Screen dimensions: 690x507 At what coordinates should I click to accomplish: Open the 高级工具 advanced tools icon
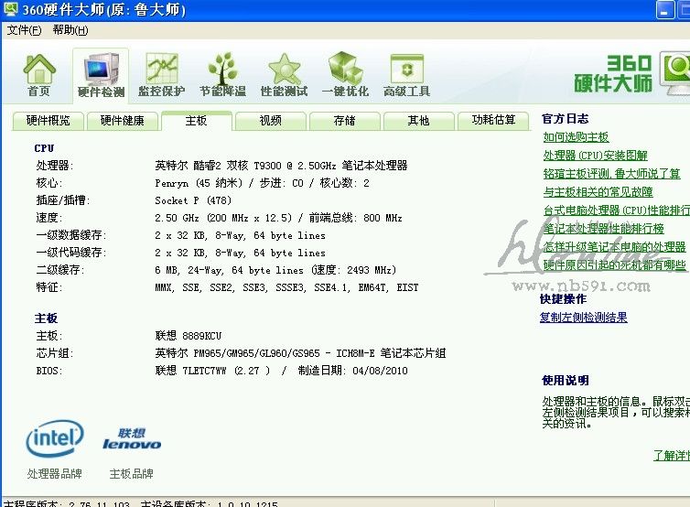point(406,75)
